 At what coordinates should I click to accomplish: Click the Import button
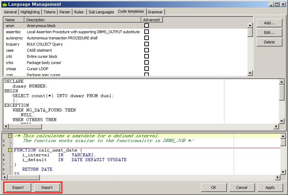(47, 187)
